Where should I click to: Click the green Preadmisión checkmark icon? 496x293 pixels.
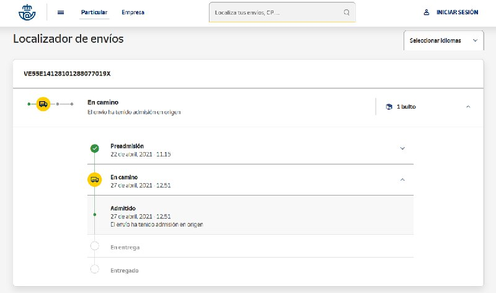point(95,148)
